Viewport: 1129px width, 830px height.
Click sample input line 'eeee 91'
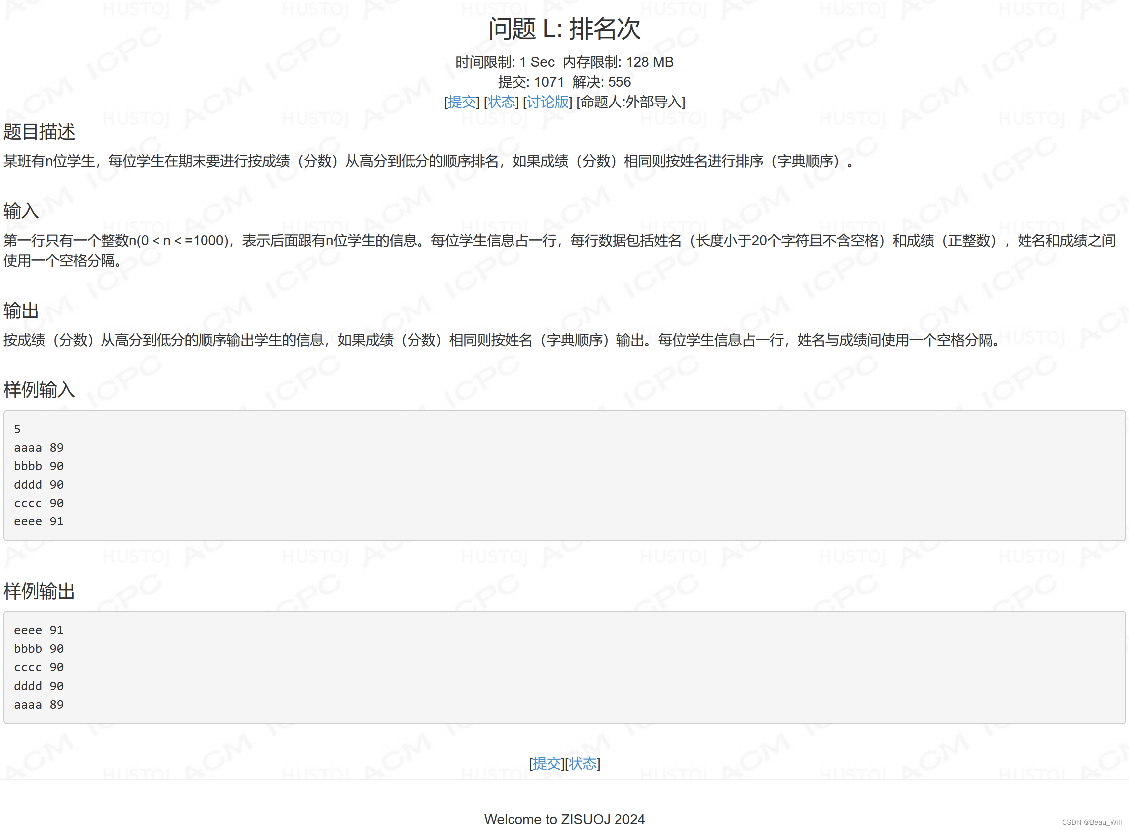tap(39, 521)
